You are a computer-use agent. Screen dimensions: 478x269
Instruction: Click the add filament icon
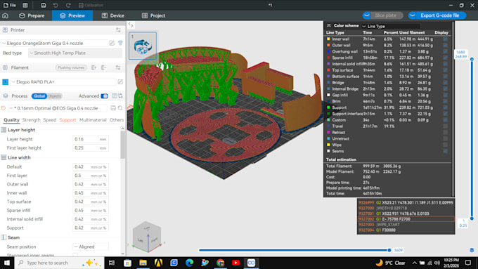pos(94,67)
